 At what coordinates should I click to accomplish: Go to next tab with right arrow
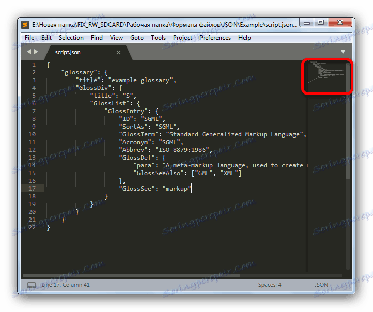pos(36,52)
